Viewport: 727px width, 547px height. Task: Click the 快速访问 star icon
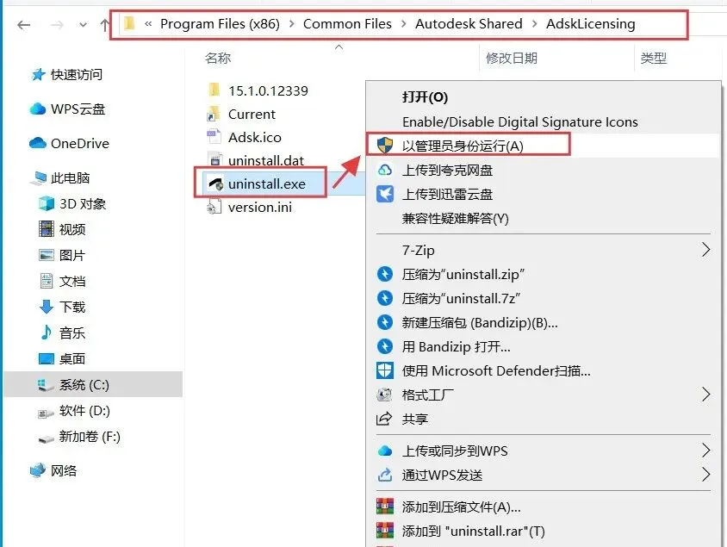[x=39, y=74]
